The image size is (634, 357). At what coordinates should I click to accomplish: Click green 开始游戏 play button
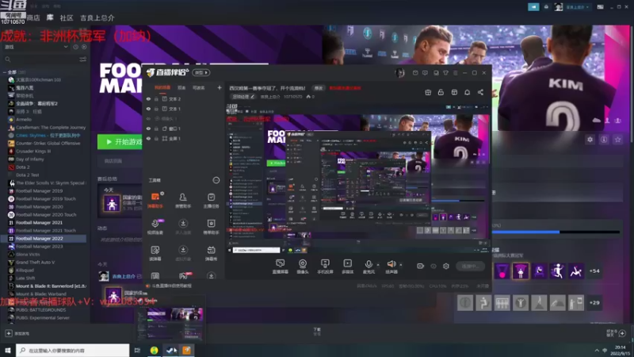coord(120,142)
